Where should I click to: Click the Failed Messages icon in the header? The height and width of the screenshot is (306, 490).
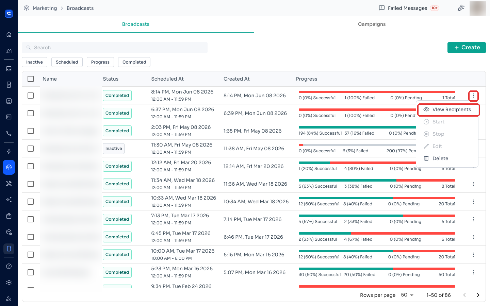click(382, 8)
